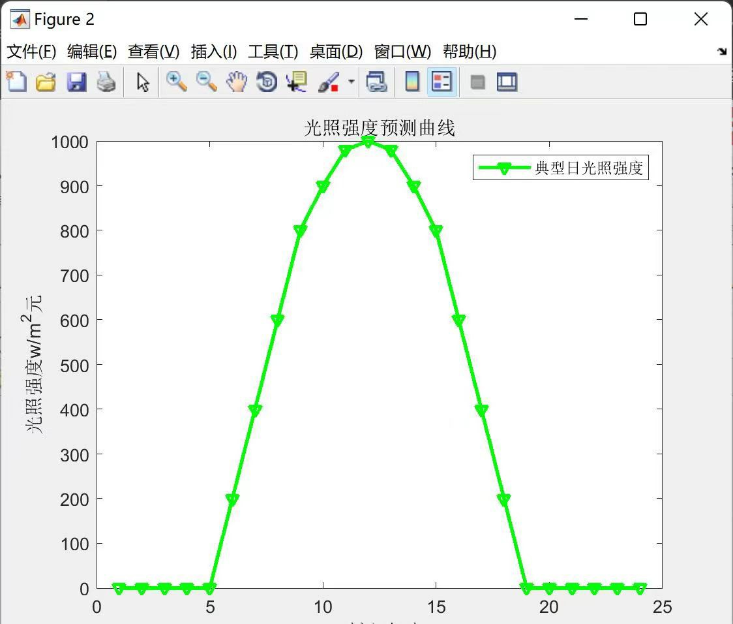The height and width of the screenshot is (624, 733).
Task: Select the Pan hand tool
Action: coord(237,82)
